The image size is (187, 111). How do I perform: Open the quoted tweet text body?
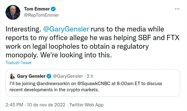pyautogui.click(x=86, y=87)
